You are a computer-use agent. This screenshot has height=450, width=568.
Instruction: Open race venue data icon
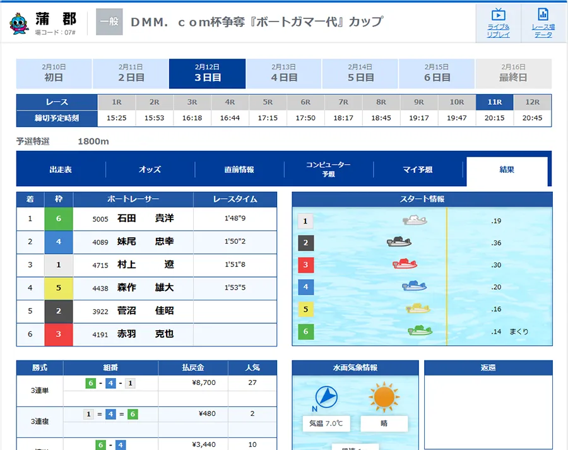tap(543, 23)
